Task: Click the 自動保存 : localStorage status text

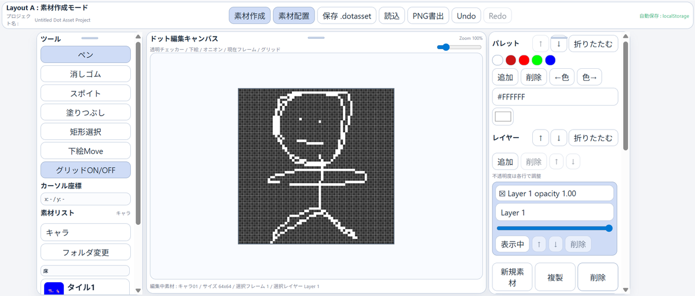Action: [664, 16]
